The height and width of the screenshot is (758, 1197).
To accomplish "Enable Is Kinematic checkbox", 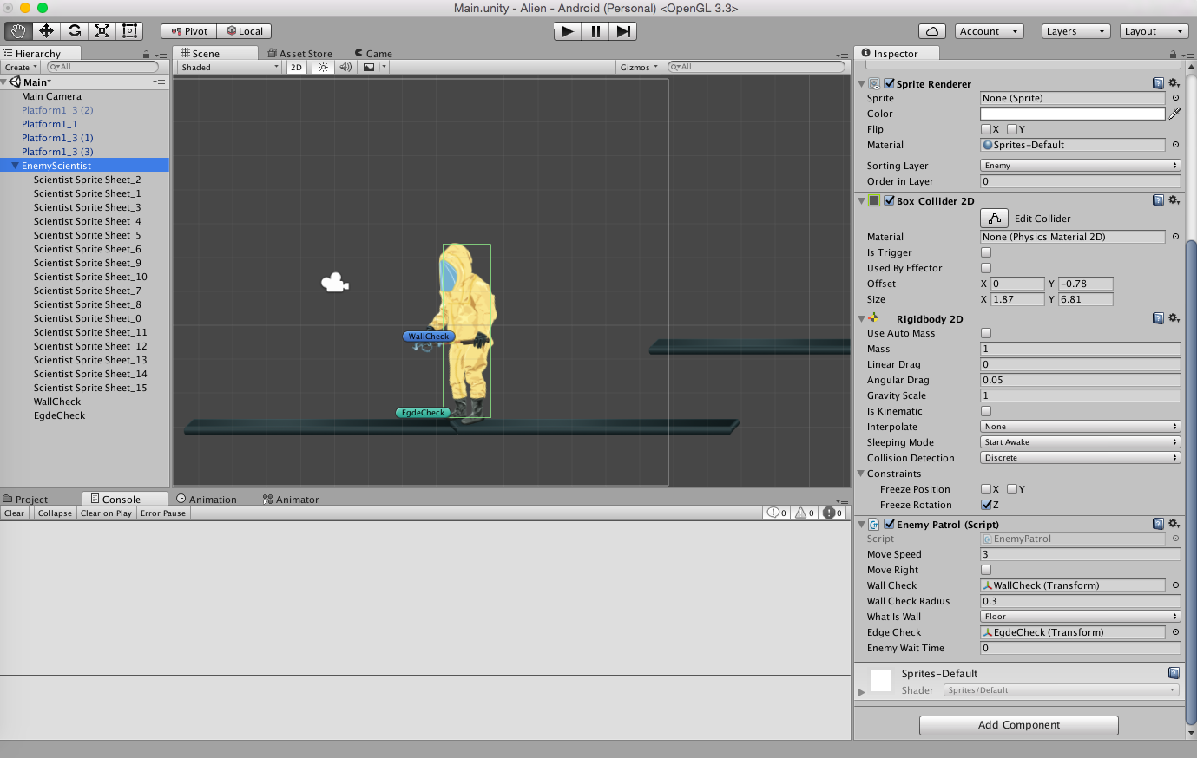I will (986, 411).
